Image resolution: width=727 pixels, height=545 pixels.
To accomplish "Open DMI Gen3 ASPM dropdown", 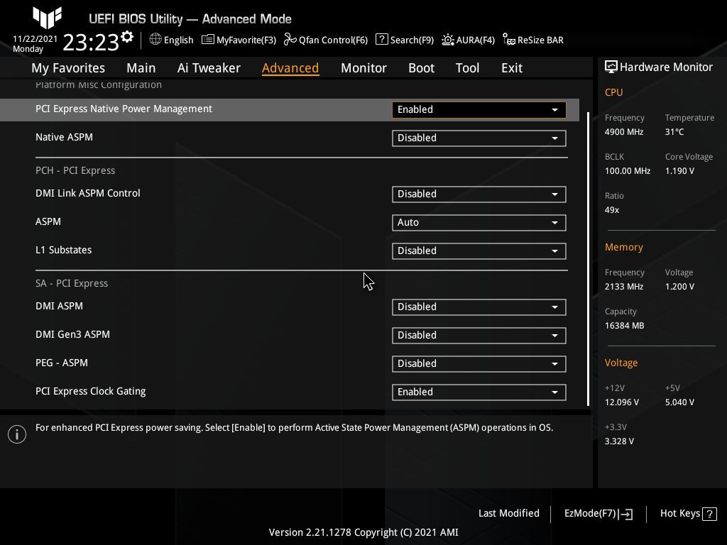I will 479,335.
